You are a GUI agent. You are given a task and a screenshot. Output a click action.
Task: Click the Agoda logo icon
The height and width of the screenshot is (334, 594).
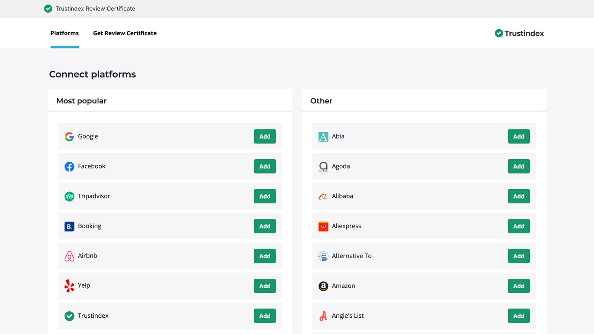tap(323, 167)
